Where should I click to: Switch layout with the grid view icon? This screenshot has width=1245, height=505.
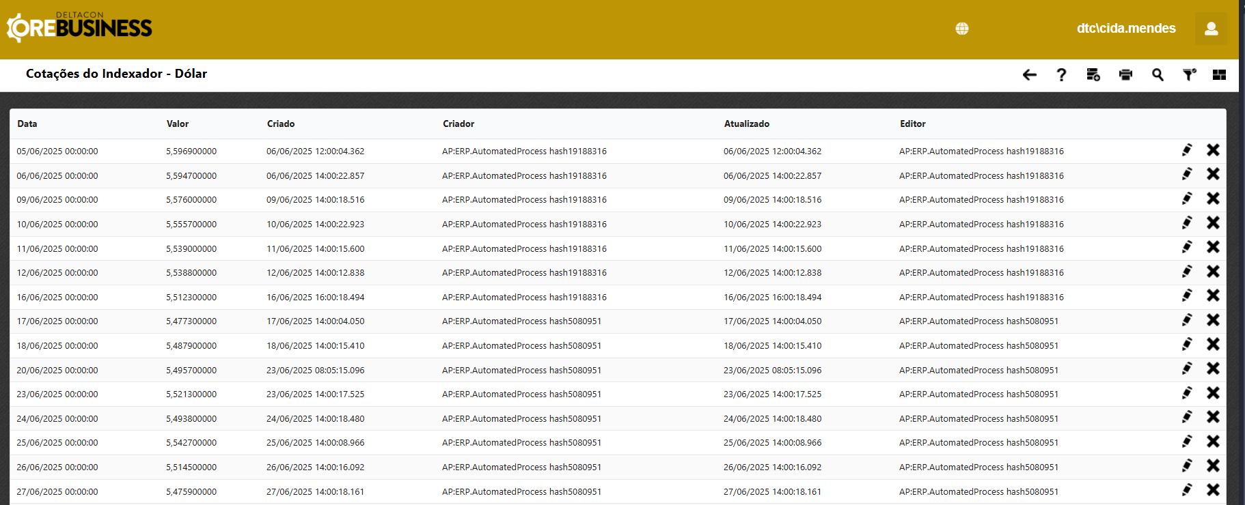pyautogui.click(x=1219, y=75)
